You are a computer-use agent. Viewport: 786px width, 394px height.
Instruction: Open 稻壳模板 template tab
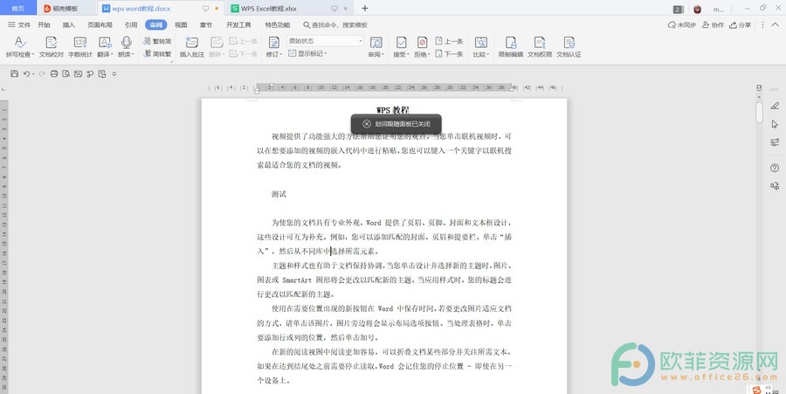60,9
